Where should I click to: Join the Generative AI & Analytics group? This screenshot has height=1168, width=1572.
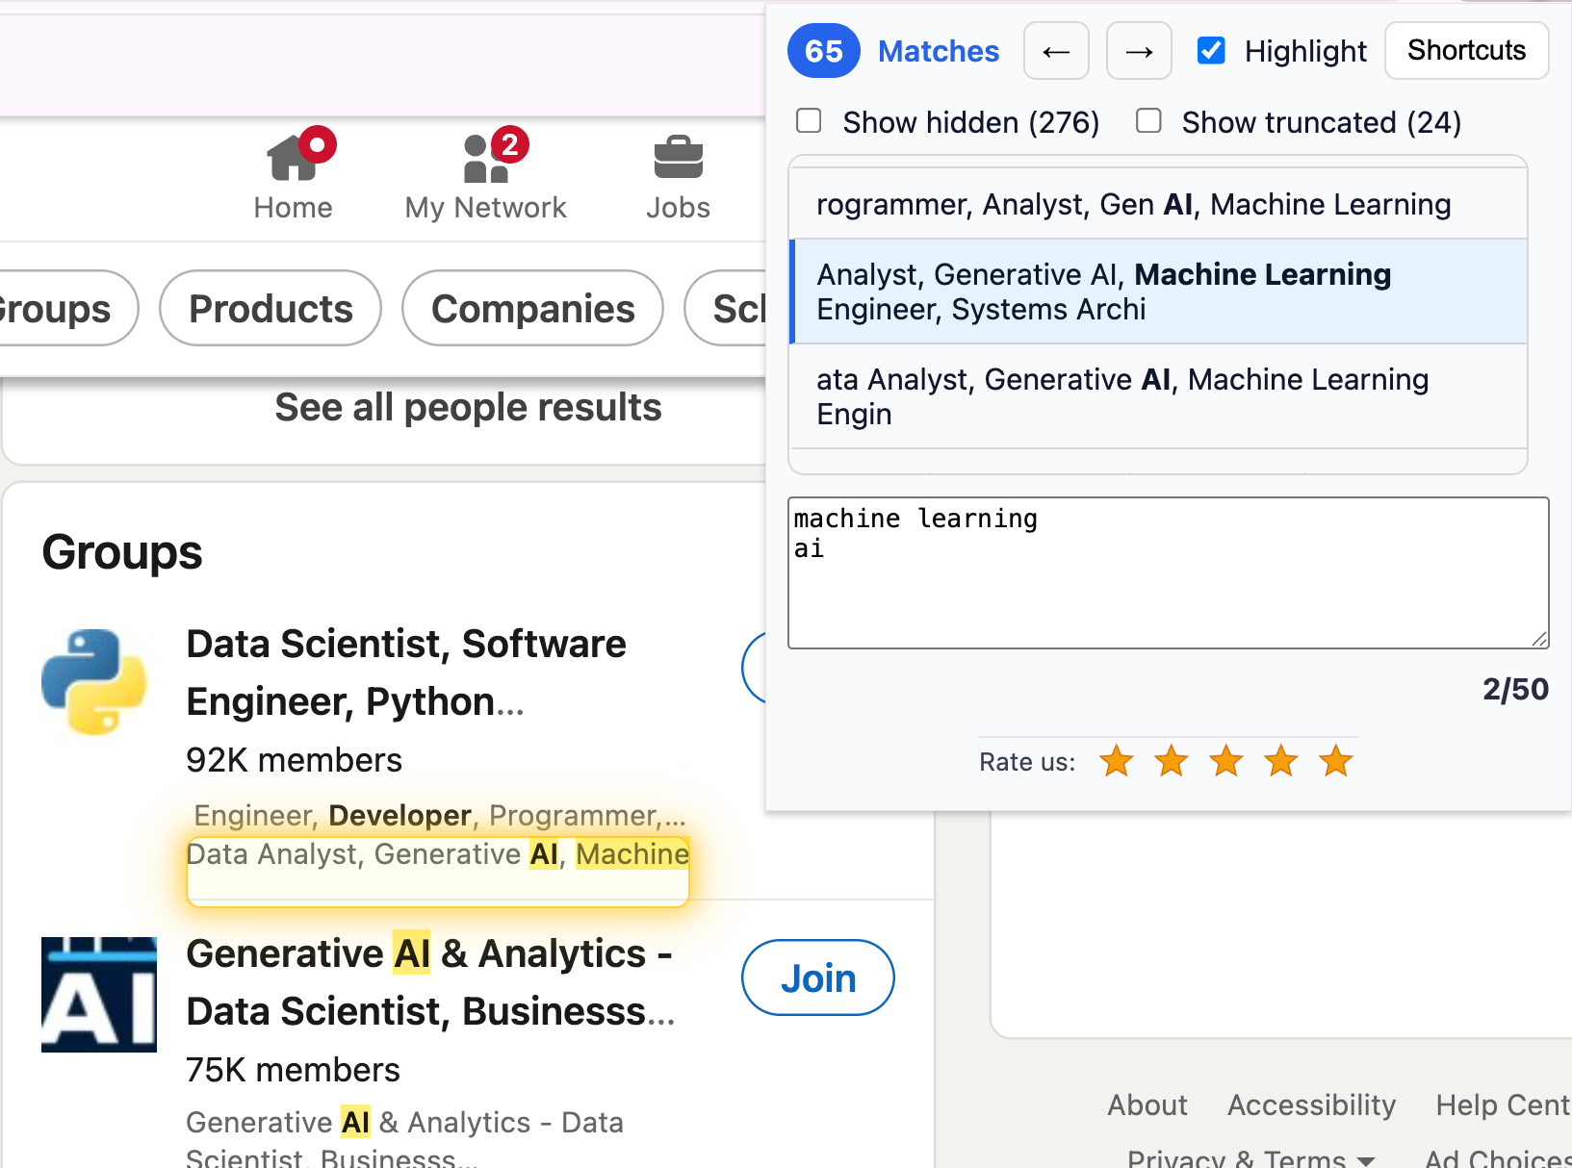click(x=817, y=978)
